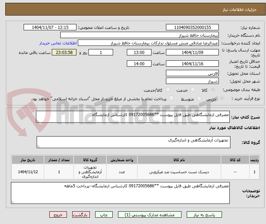
Task: Click the پاسخ به نیاز button
Action: [204, 215]
